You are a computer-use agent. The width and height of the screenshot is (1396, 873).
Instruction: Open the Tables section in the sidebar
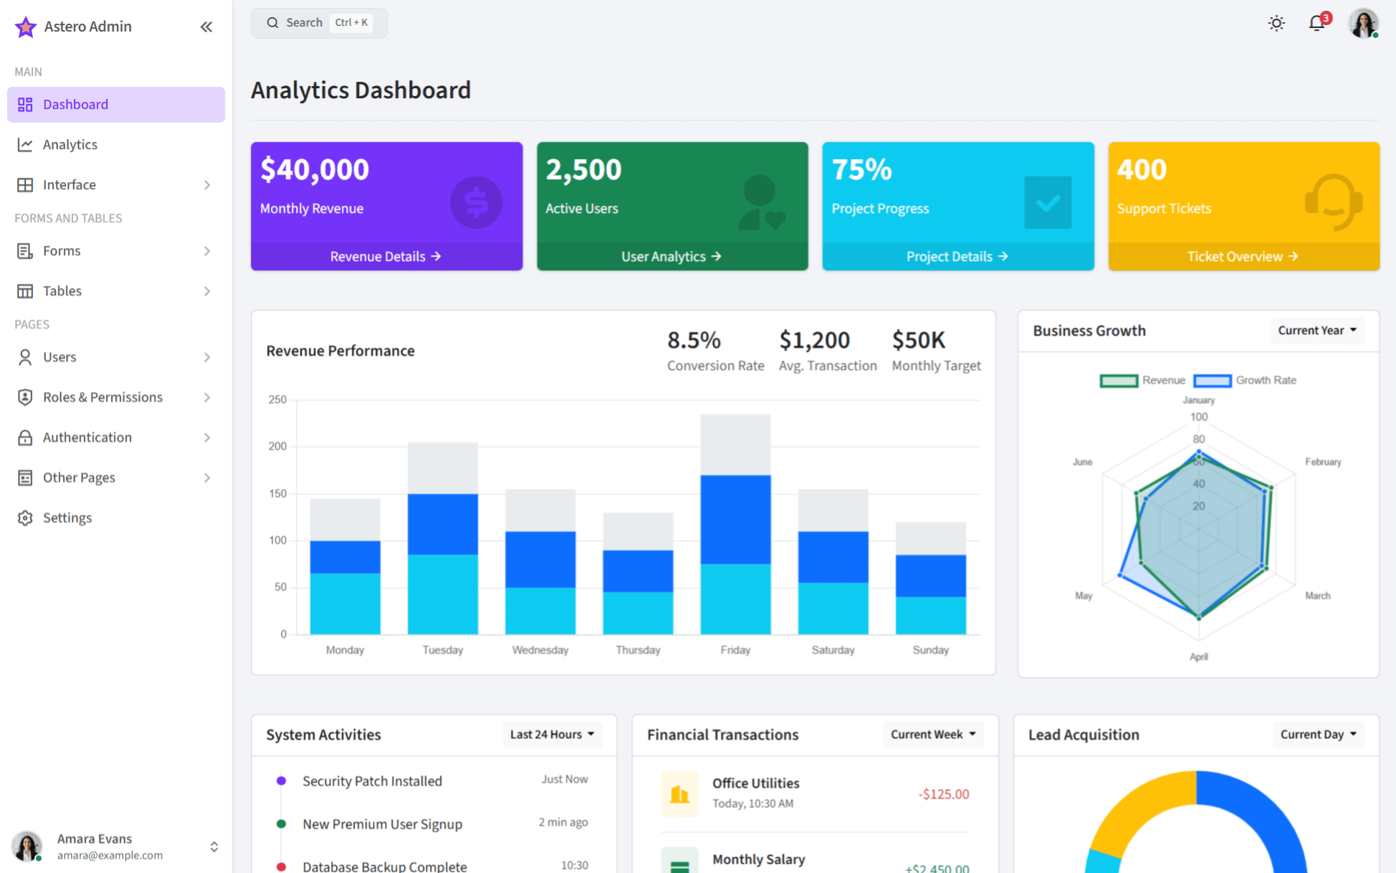coord(62,291)
